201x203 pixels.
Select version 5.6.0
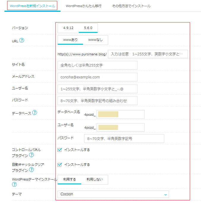[88, 28]
